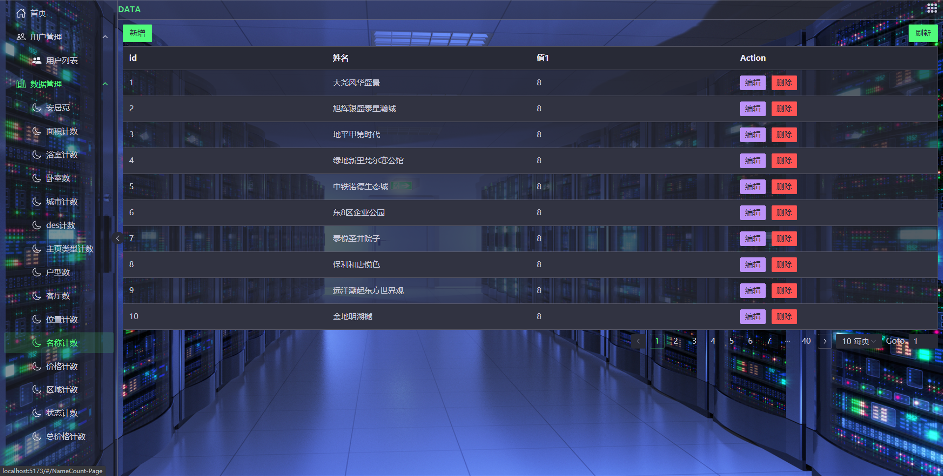Click the moon icon next to 区域计数
This screenshot has height=476, width=943.
tap(37, 389)
